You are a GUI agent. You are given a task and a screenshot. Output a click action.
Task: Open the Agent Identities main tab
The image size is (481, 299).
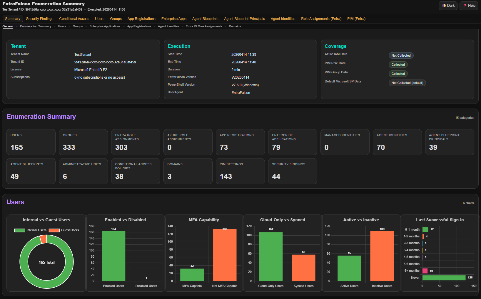(283, 19)
